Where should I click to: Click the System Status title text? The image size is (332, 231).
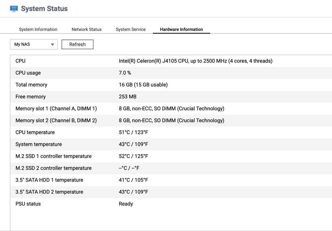tap(44, 9)
